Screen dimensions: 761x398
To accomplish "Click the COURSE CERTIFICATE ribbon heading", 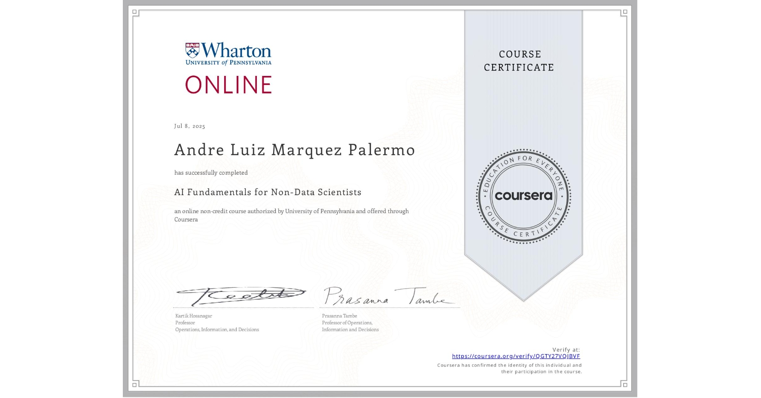I will (519, 60).
